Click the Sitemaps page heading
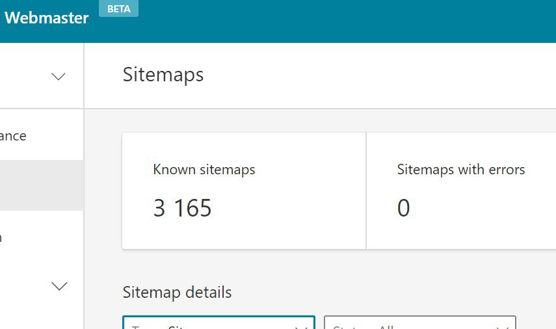 coord(163,75)
